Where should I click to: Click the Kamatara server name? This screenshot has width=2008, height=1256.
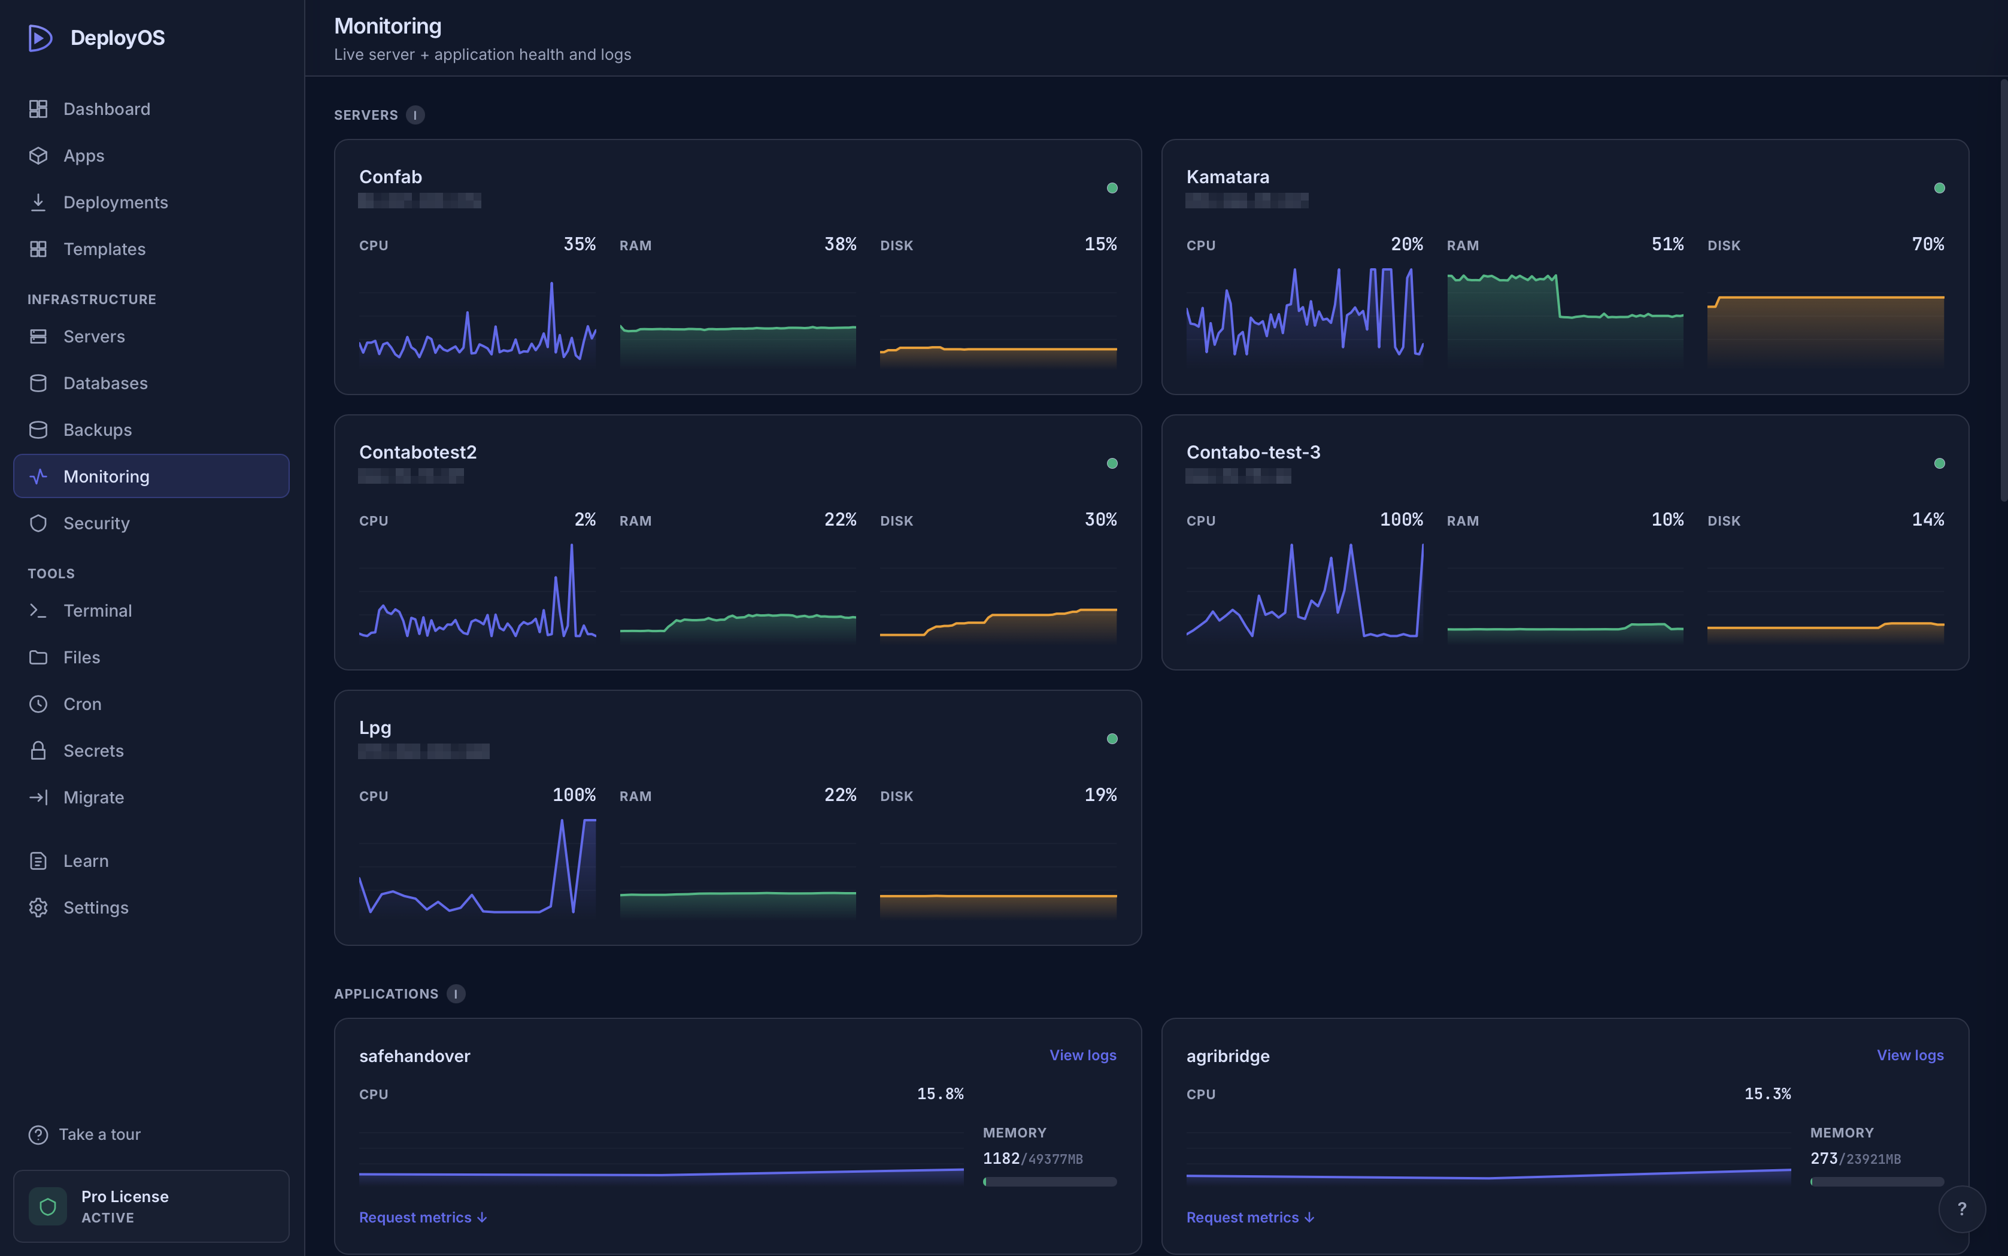(x=1227, y=177)
